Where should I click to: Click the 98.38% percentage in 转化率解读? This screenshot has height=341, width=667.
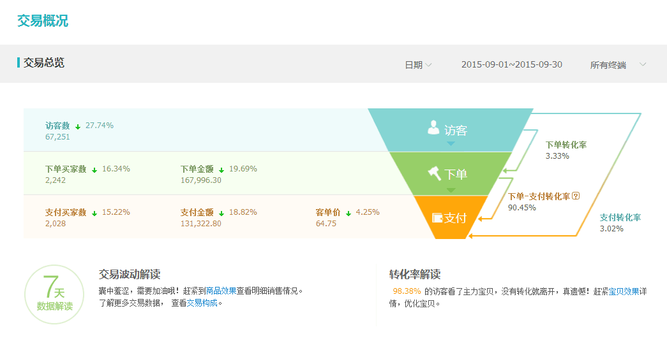click(x=407, y=291)
